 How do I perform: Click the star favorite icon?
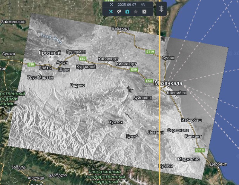click(x=136, y=12)
